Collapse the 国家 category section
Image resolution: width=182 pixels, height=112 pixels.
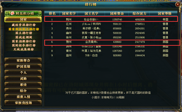point(23,20)
